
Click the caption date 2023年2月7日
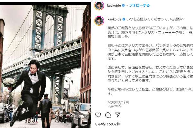[118, 102]
